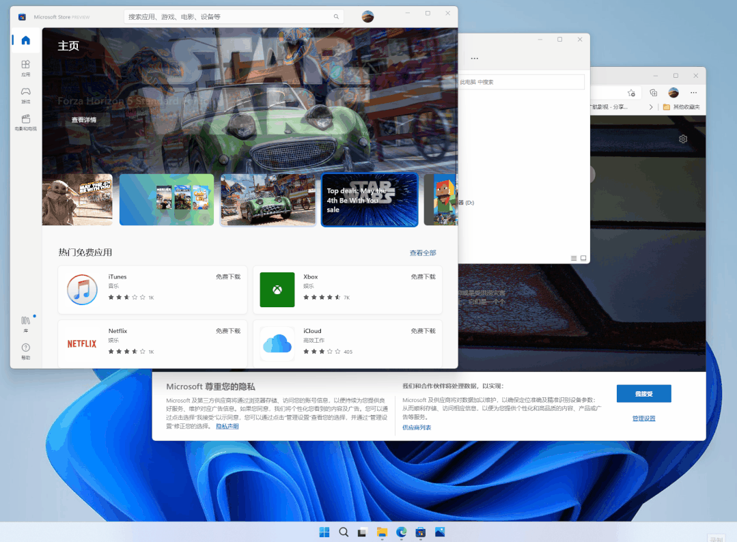This screenshot has width=737, height=542.
Task: Open Edge settings and more menu
Action: pyautogui.click(x=694, y=93)
